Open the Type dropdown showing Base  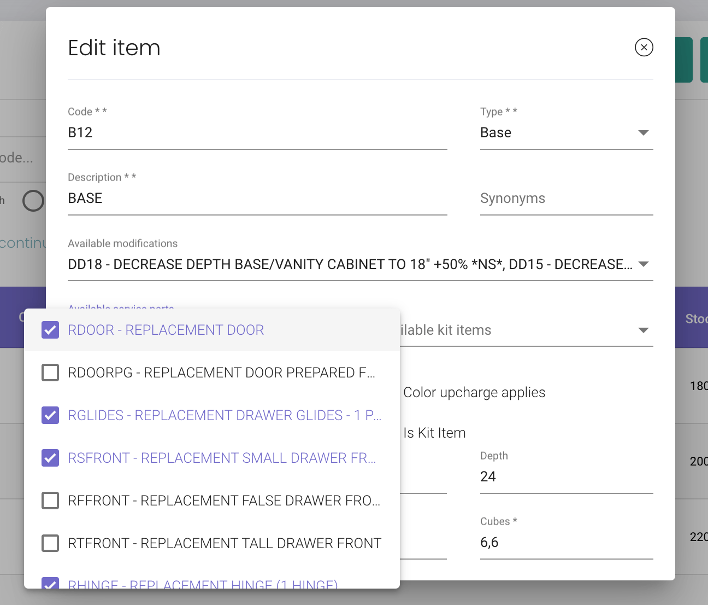coord(567,133)
